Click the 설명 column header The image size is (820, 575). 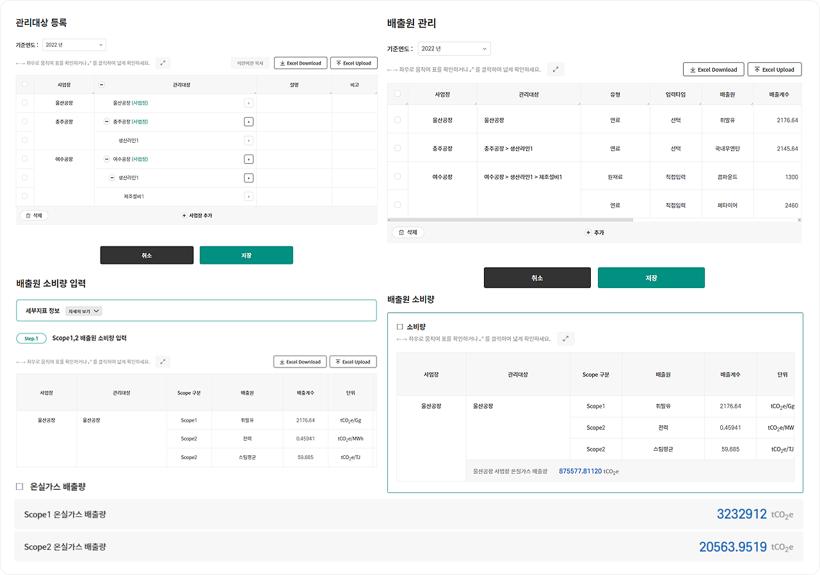point(294,85)
